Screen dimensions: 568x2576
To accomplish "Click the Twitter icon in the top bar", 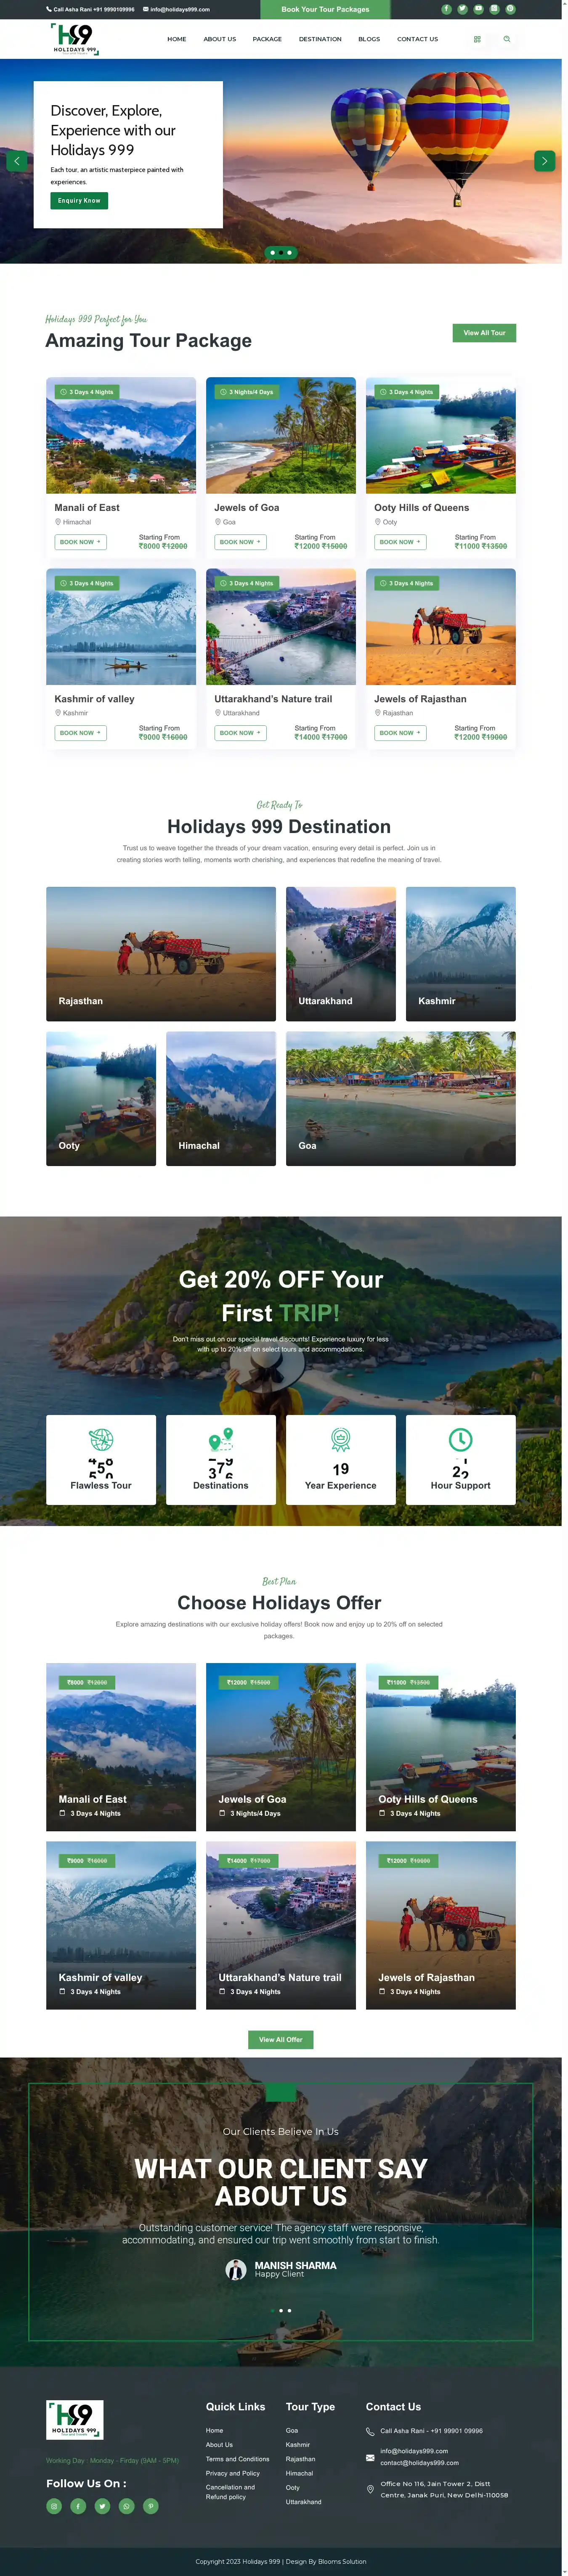I will tap(462, 9).
